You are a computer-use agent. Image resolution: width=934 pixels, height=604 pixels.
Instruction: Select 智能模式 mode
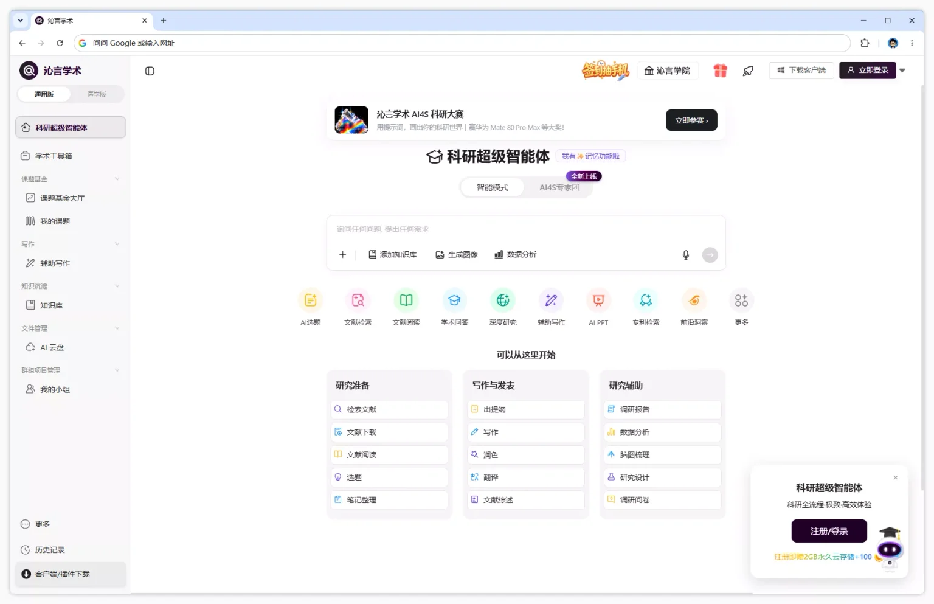(493, 187)
